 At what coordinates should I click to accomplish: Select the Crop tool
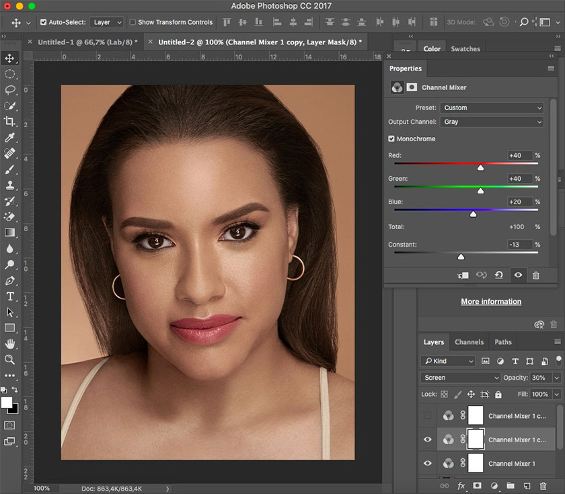click(x=10, y=122)
